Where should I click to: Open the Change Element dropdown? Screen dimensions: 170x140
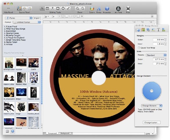[x=151, y=106]
